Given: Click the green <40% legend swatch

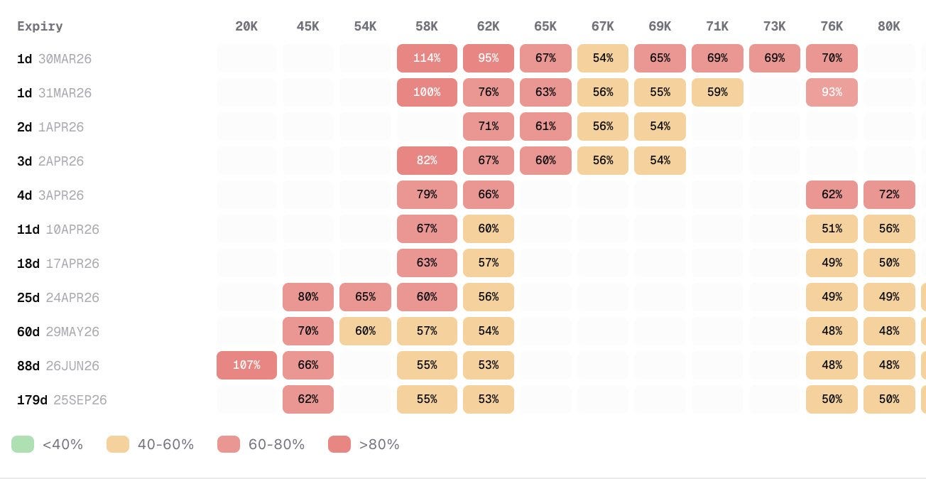Looking at the screenshot, I should pos(23,445).
